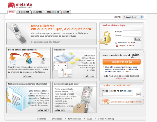
Task: Click the hand holding phone illustration
Action: tap(83, 100)
